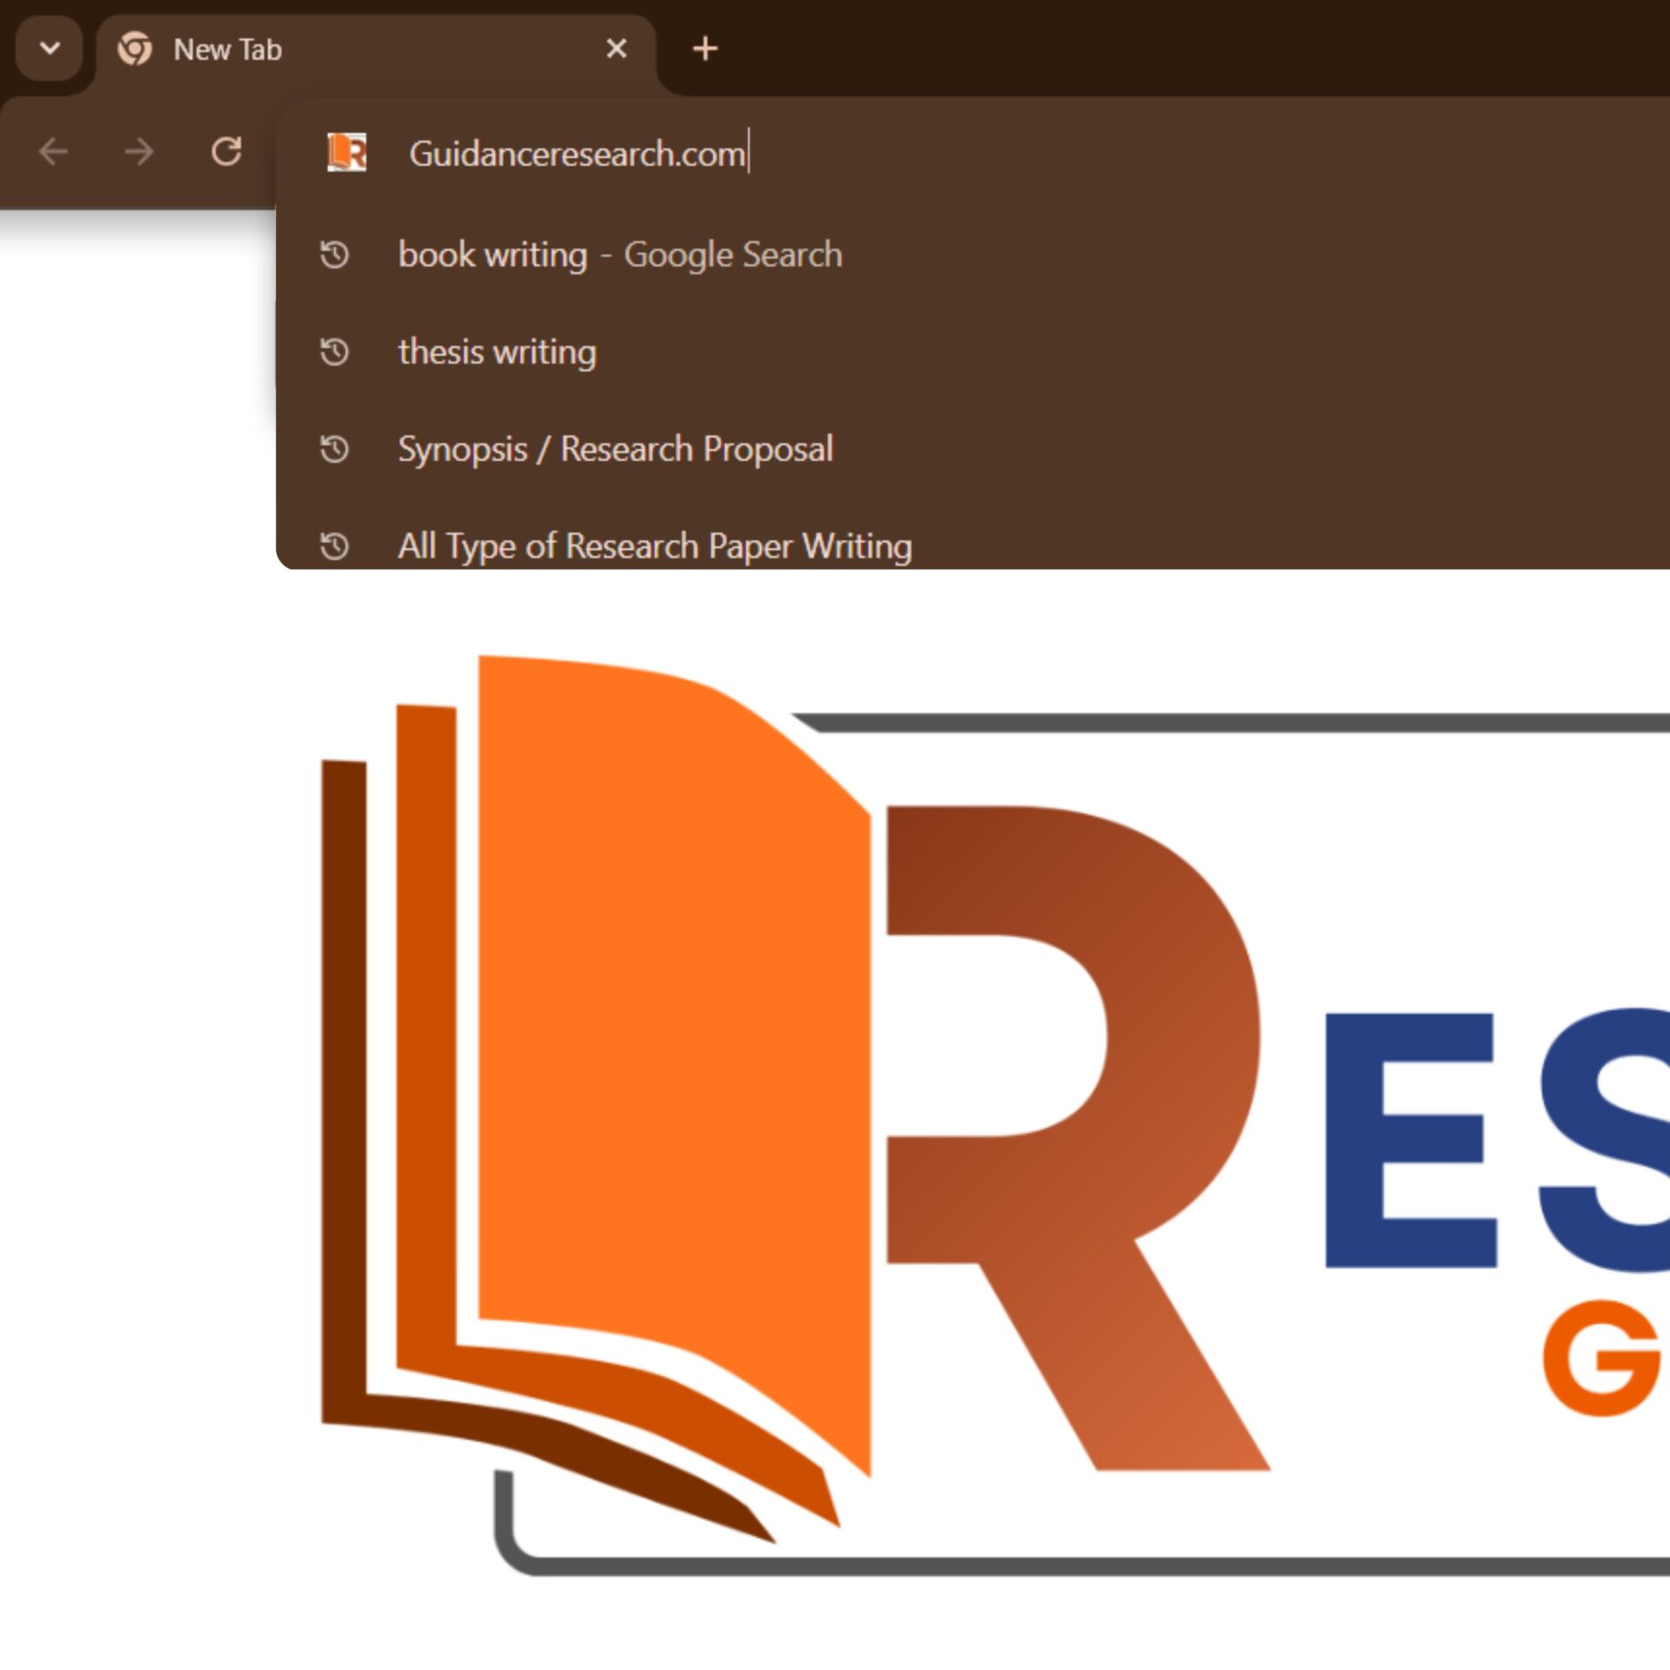This screenshot has height=1670, width=1670.
Task: Open a new tab with plus button
Action: point(705,49)
